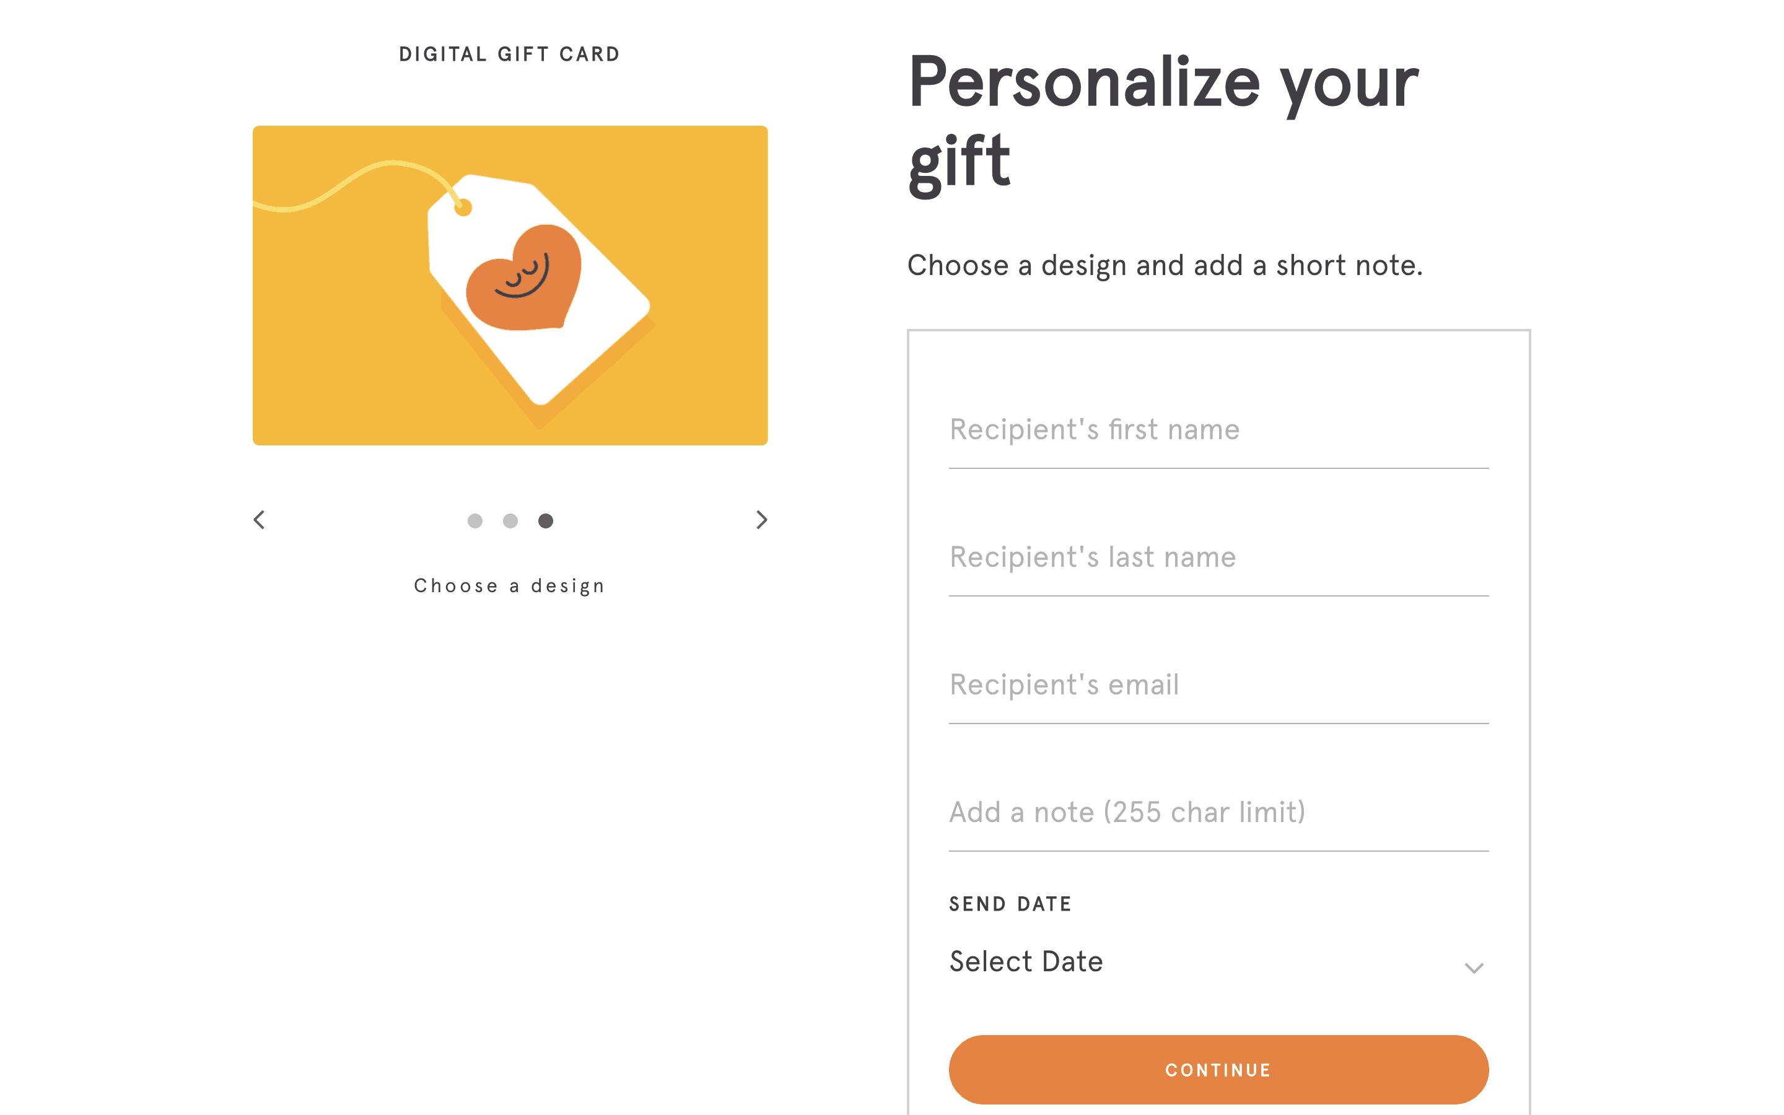
Task: Focus the Recipient's last name field
Action: (x=1218, y=557)
